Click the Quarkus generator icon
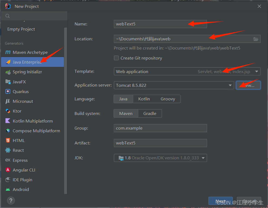This screenshot has height=208, width=268. pyautogui.click(x=8, y=91)
